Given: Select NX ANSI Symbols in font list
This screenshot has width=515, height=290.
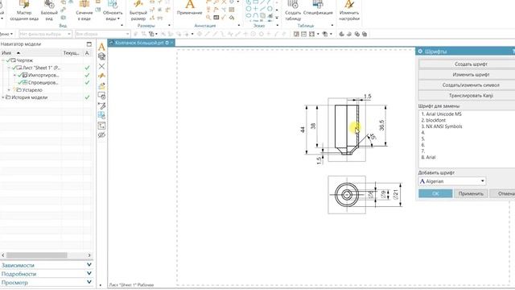Looking at the screenshot, I should click(x=442, y=126).
